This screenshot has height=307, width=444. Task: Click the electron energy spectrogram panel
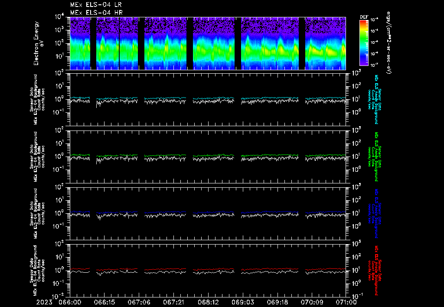(208, 43)
